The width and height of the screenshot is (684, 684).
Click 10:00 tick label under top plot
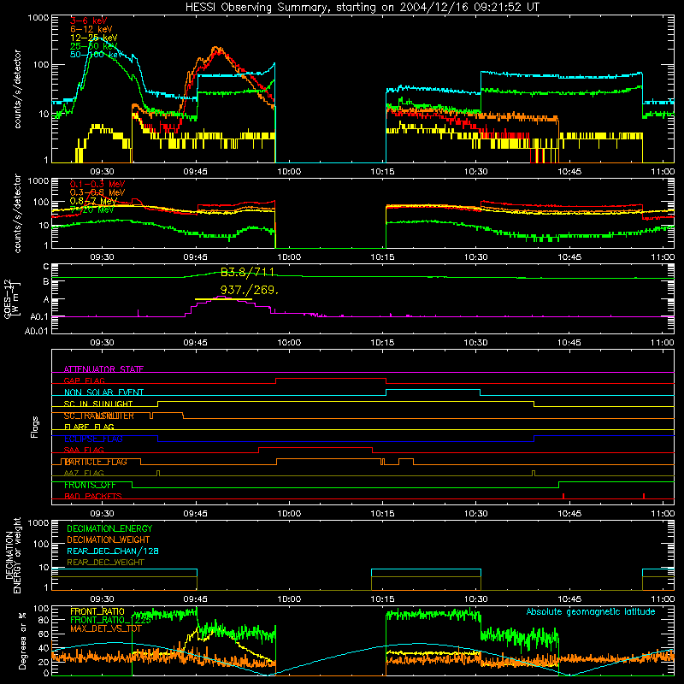289,172
